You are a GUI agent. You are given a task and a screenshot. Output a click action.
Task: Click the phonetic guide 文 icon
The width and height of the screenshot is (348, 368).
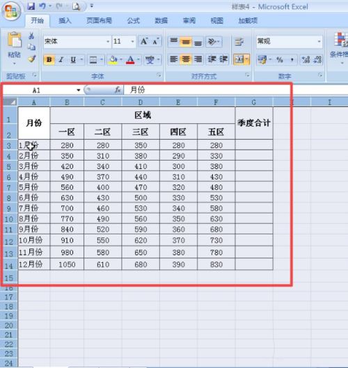(x=150, y=60)
